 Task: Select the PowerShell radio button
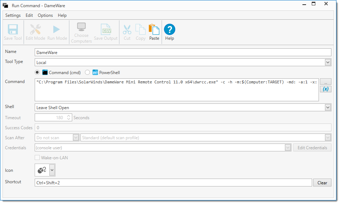(x=87, y=72)
